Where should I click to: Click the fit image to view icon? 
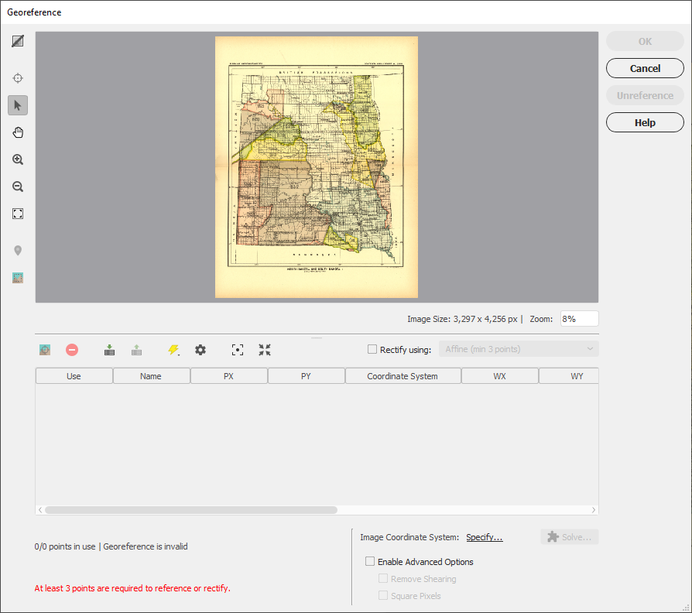18,214
